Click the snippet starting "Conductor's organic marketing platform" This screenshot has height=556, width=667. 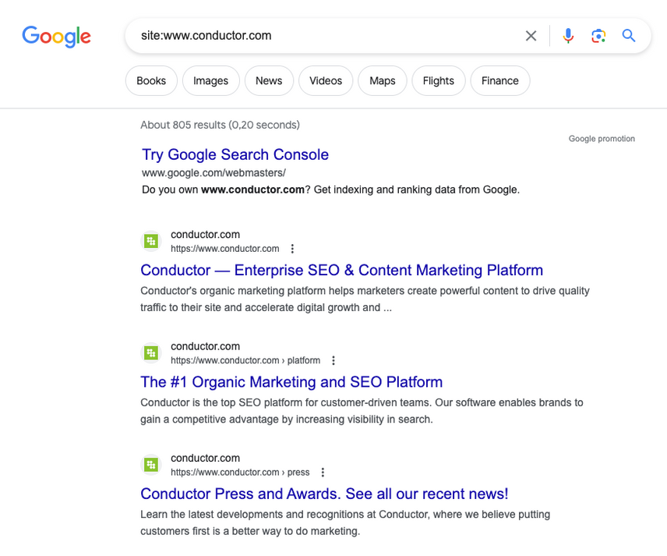coord(365,299)
